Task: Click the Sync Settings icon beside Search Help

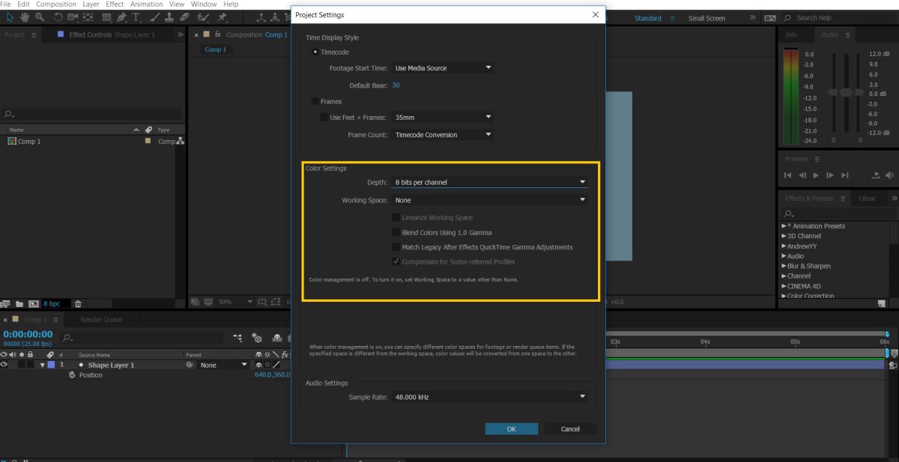Action: click(x=769, y=18)
